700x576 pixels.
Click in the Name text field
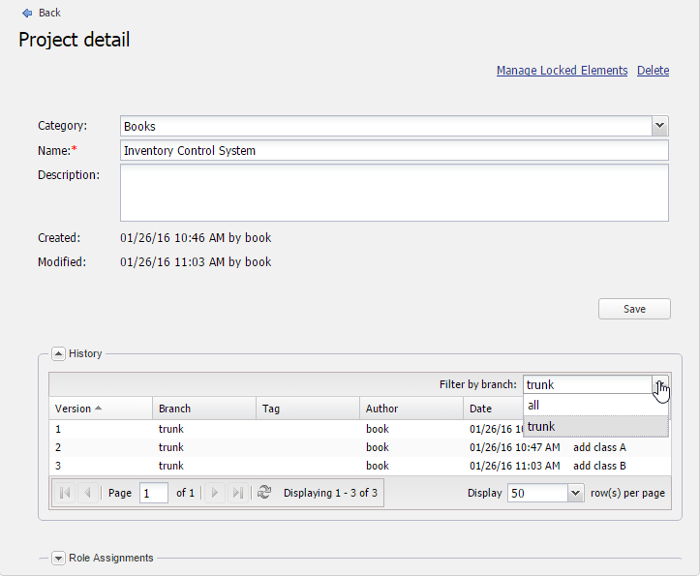click(394, 151)
